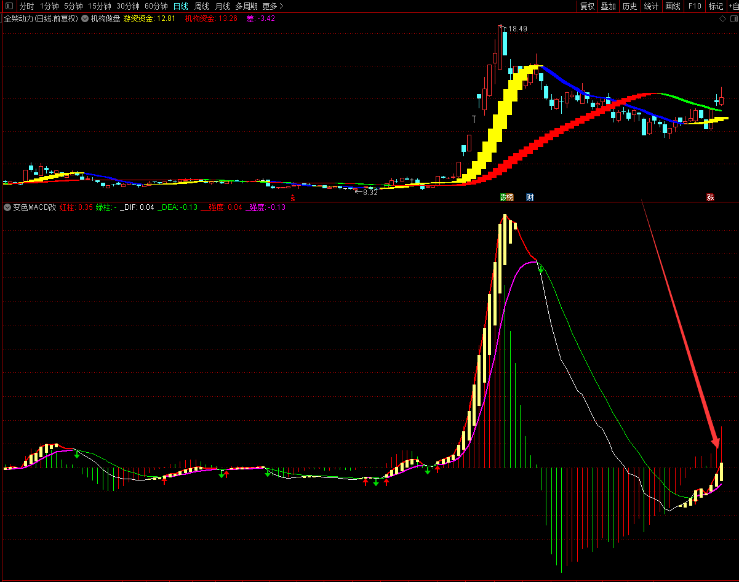Click the _DEA: -0.13 readout
The height and width of the screenshot is (582, 739).
(x=178, y=207)
